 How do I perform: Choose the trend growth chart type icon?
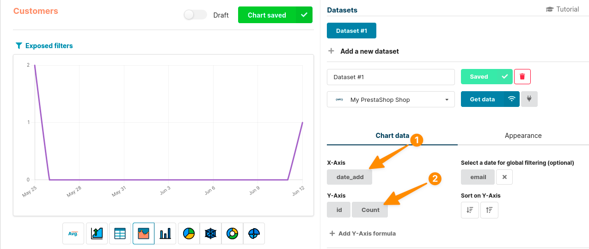click(97, 234)
